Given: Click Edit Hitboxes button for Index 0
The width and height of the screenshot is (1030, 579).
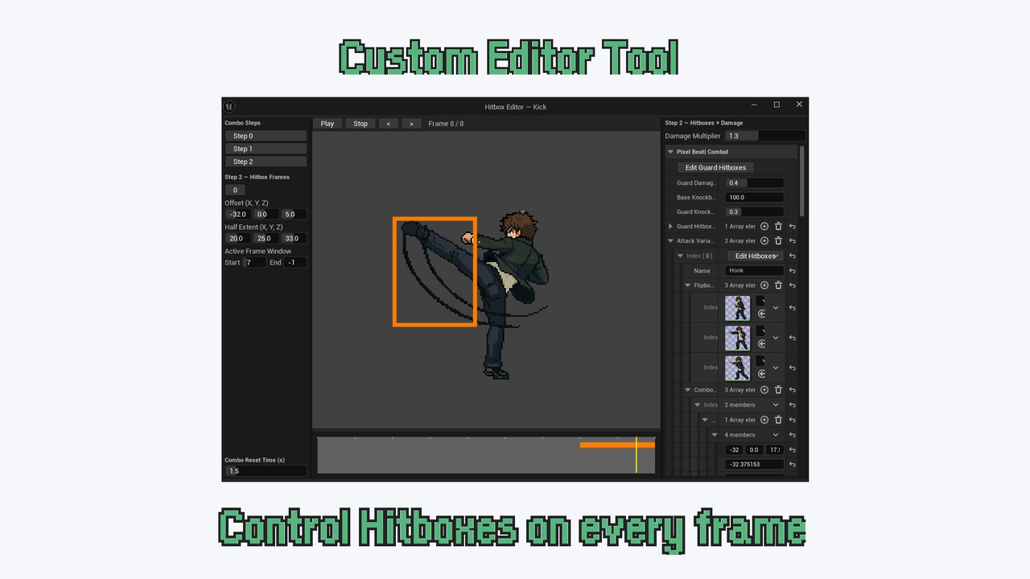Looking at the screenshot, I should [755, 256].
